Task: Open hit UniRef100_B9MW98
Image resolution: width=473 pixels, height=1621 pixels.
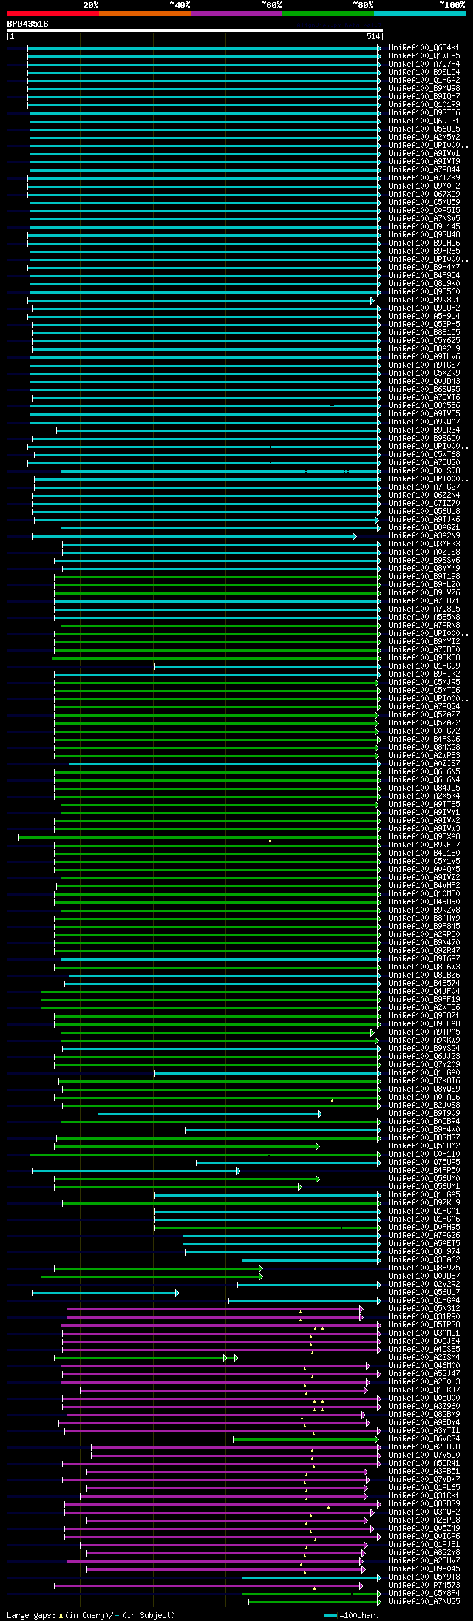Action: click(x=424, y=88)
